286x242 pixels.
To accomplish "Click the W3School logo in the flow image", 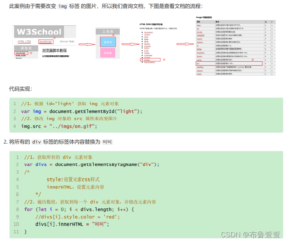I will click(x=39, y=32).
